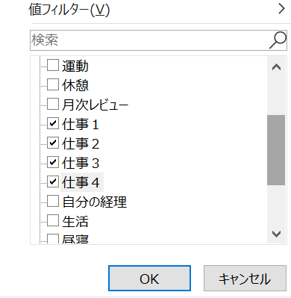Click inside the 検索 search field
Viewport: 291px width, 298px height.
coord(149,40)
